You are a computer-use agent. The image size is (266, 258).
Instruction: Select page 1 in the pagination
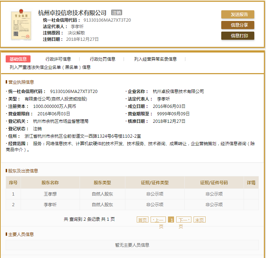(x=171, y=220)
